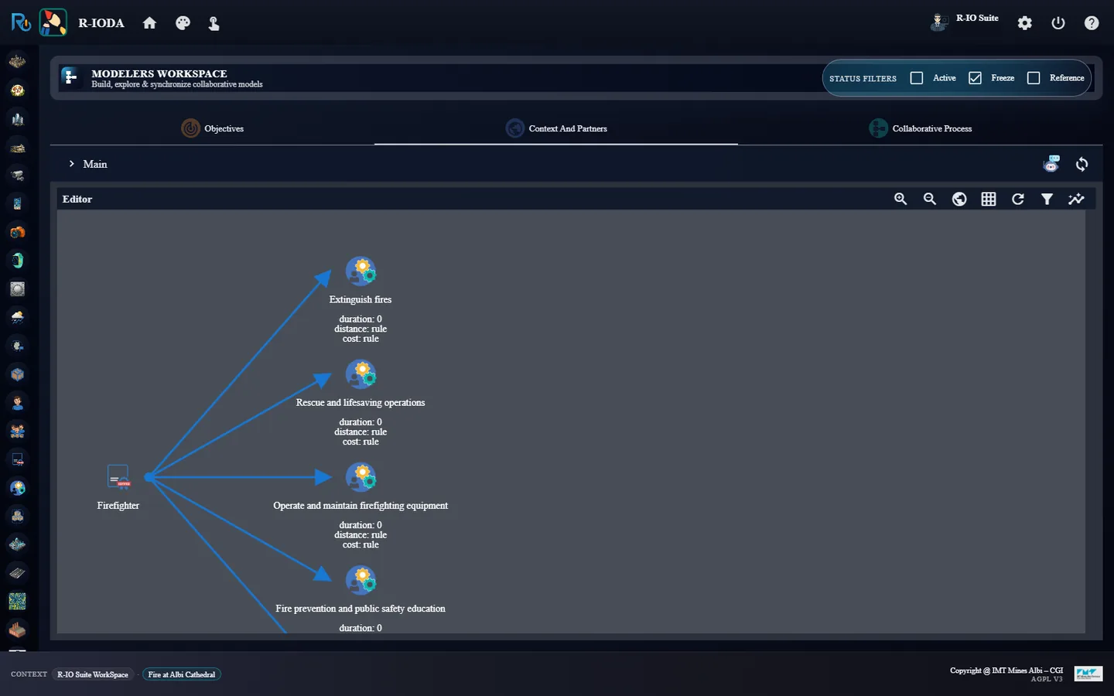Image resolution: width=1114 pixels, height=696 pixels.
Task: Switch to the Objectives tab
Action: pyautogui.click(x=213, y=128)
